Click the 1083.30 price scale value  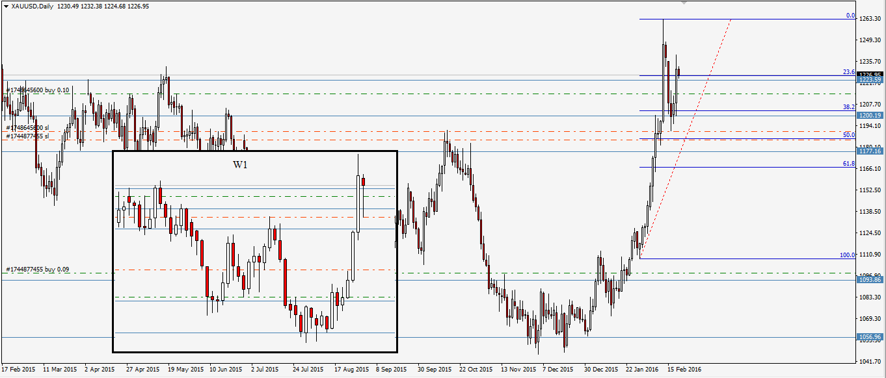coord(870,297)
